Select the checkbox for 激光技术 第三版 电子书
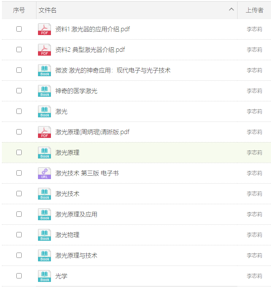 click(x=19, y=173)
